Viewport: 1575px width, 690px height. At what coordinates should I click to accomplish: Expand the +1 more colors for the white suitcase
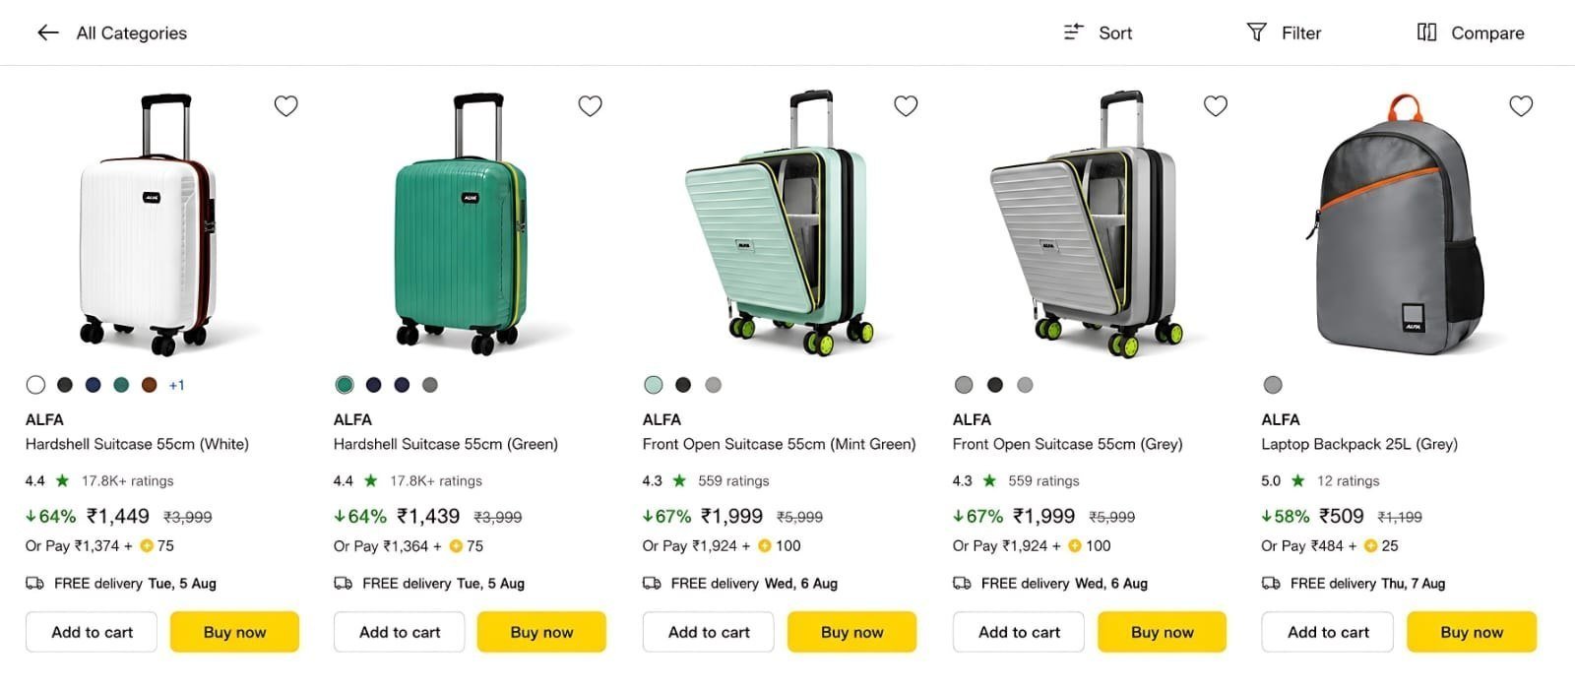tap(177, 385)
